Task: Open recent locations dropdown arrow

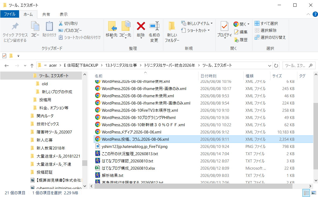Action: (25, 65)
